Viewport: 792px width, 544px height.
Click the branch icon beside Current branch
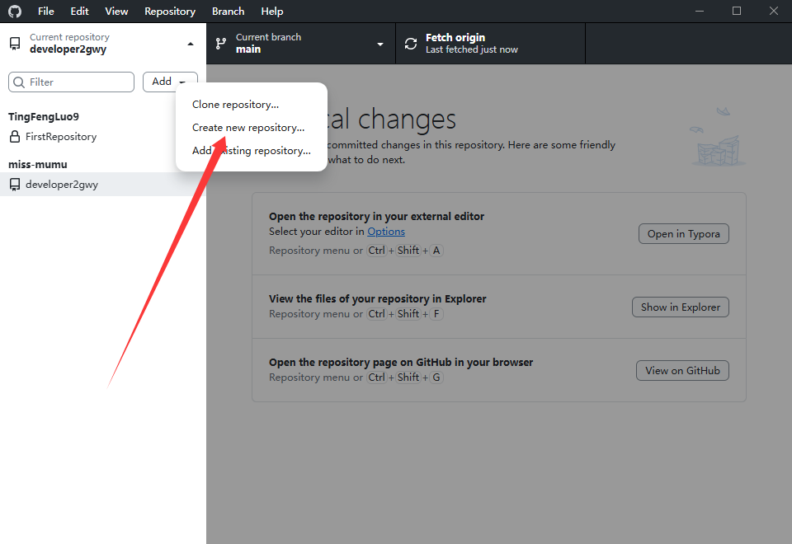tap(221, 44)
